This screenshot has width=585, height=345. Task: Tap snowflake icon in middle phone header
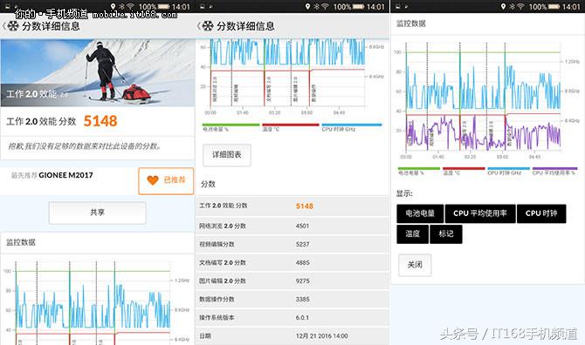pos(208,26)
